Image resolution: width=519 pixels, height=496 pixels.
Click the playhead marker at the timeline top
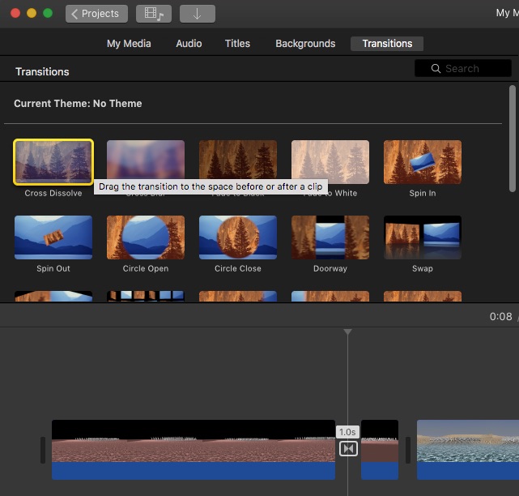point(347,332)
